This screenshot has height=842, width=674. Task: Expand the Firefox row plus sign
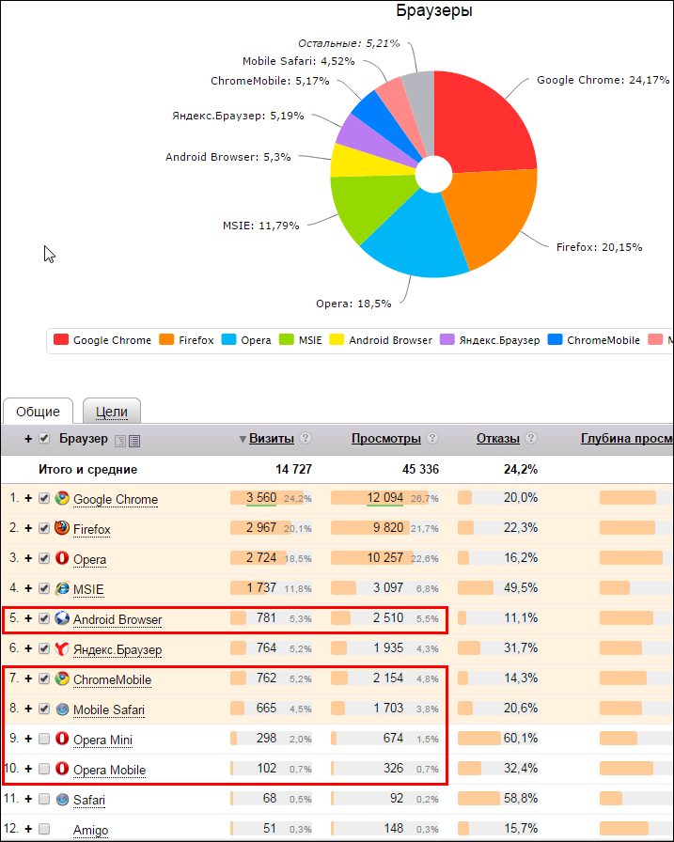pos(28,528)
